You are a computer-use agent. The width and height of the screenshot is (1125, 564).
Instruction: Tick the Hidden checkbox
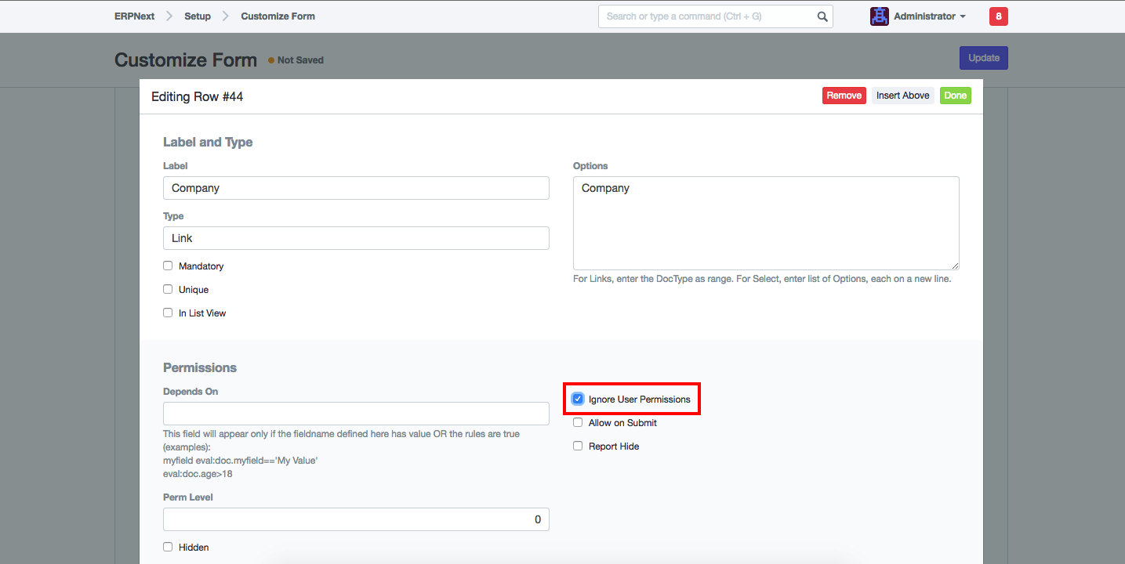pyautogui.click(x=168, y=548)
